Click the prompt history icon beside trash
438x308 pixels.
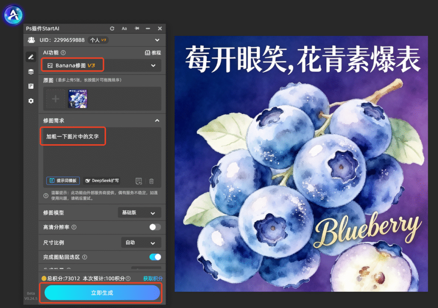tap(139, 181)
